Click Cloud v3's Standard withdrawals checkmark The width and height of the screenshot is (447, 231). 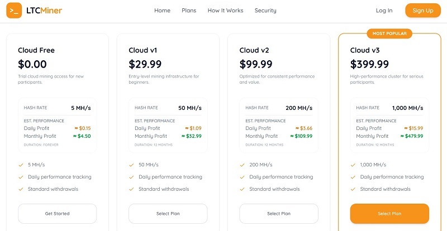pyautogui.click(x=353, y=189)
